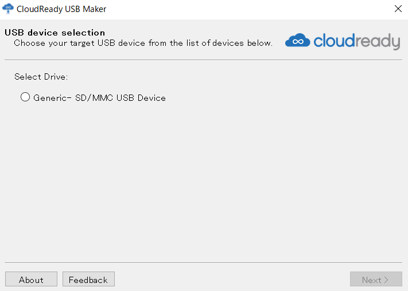Close the CloudReady USB Maker window
The width and height of the screenshot is (408, 291).
[398, 9]
